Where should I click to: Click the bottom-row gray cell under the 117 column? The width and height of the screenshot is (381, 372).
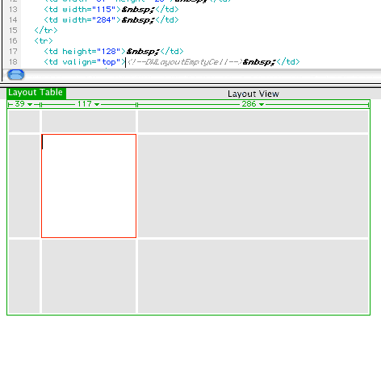tap(89, 276)
